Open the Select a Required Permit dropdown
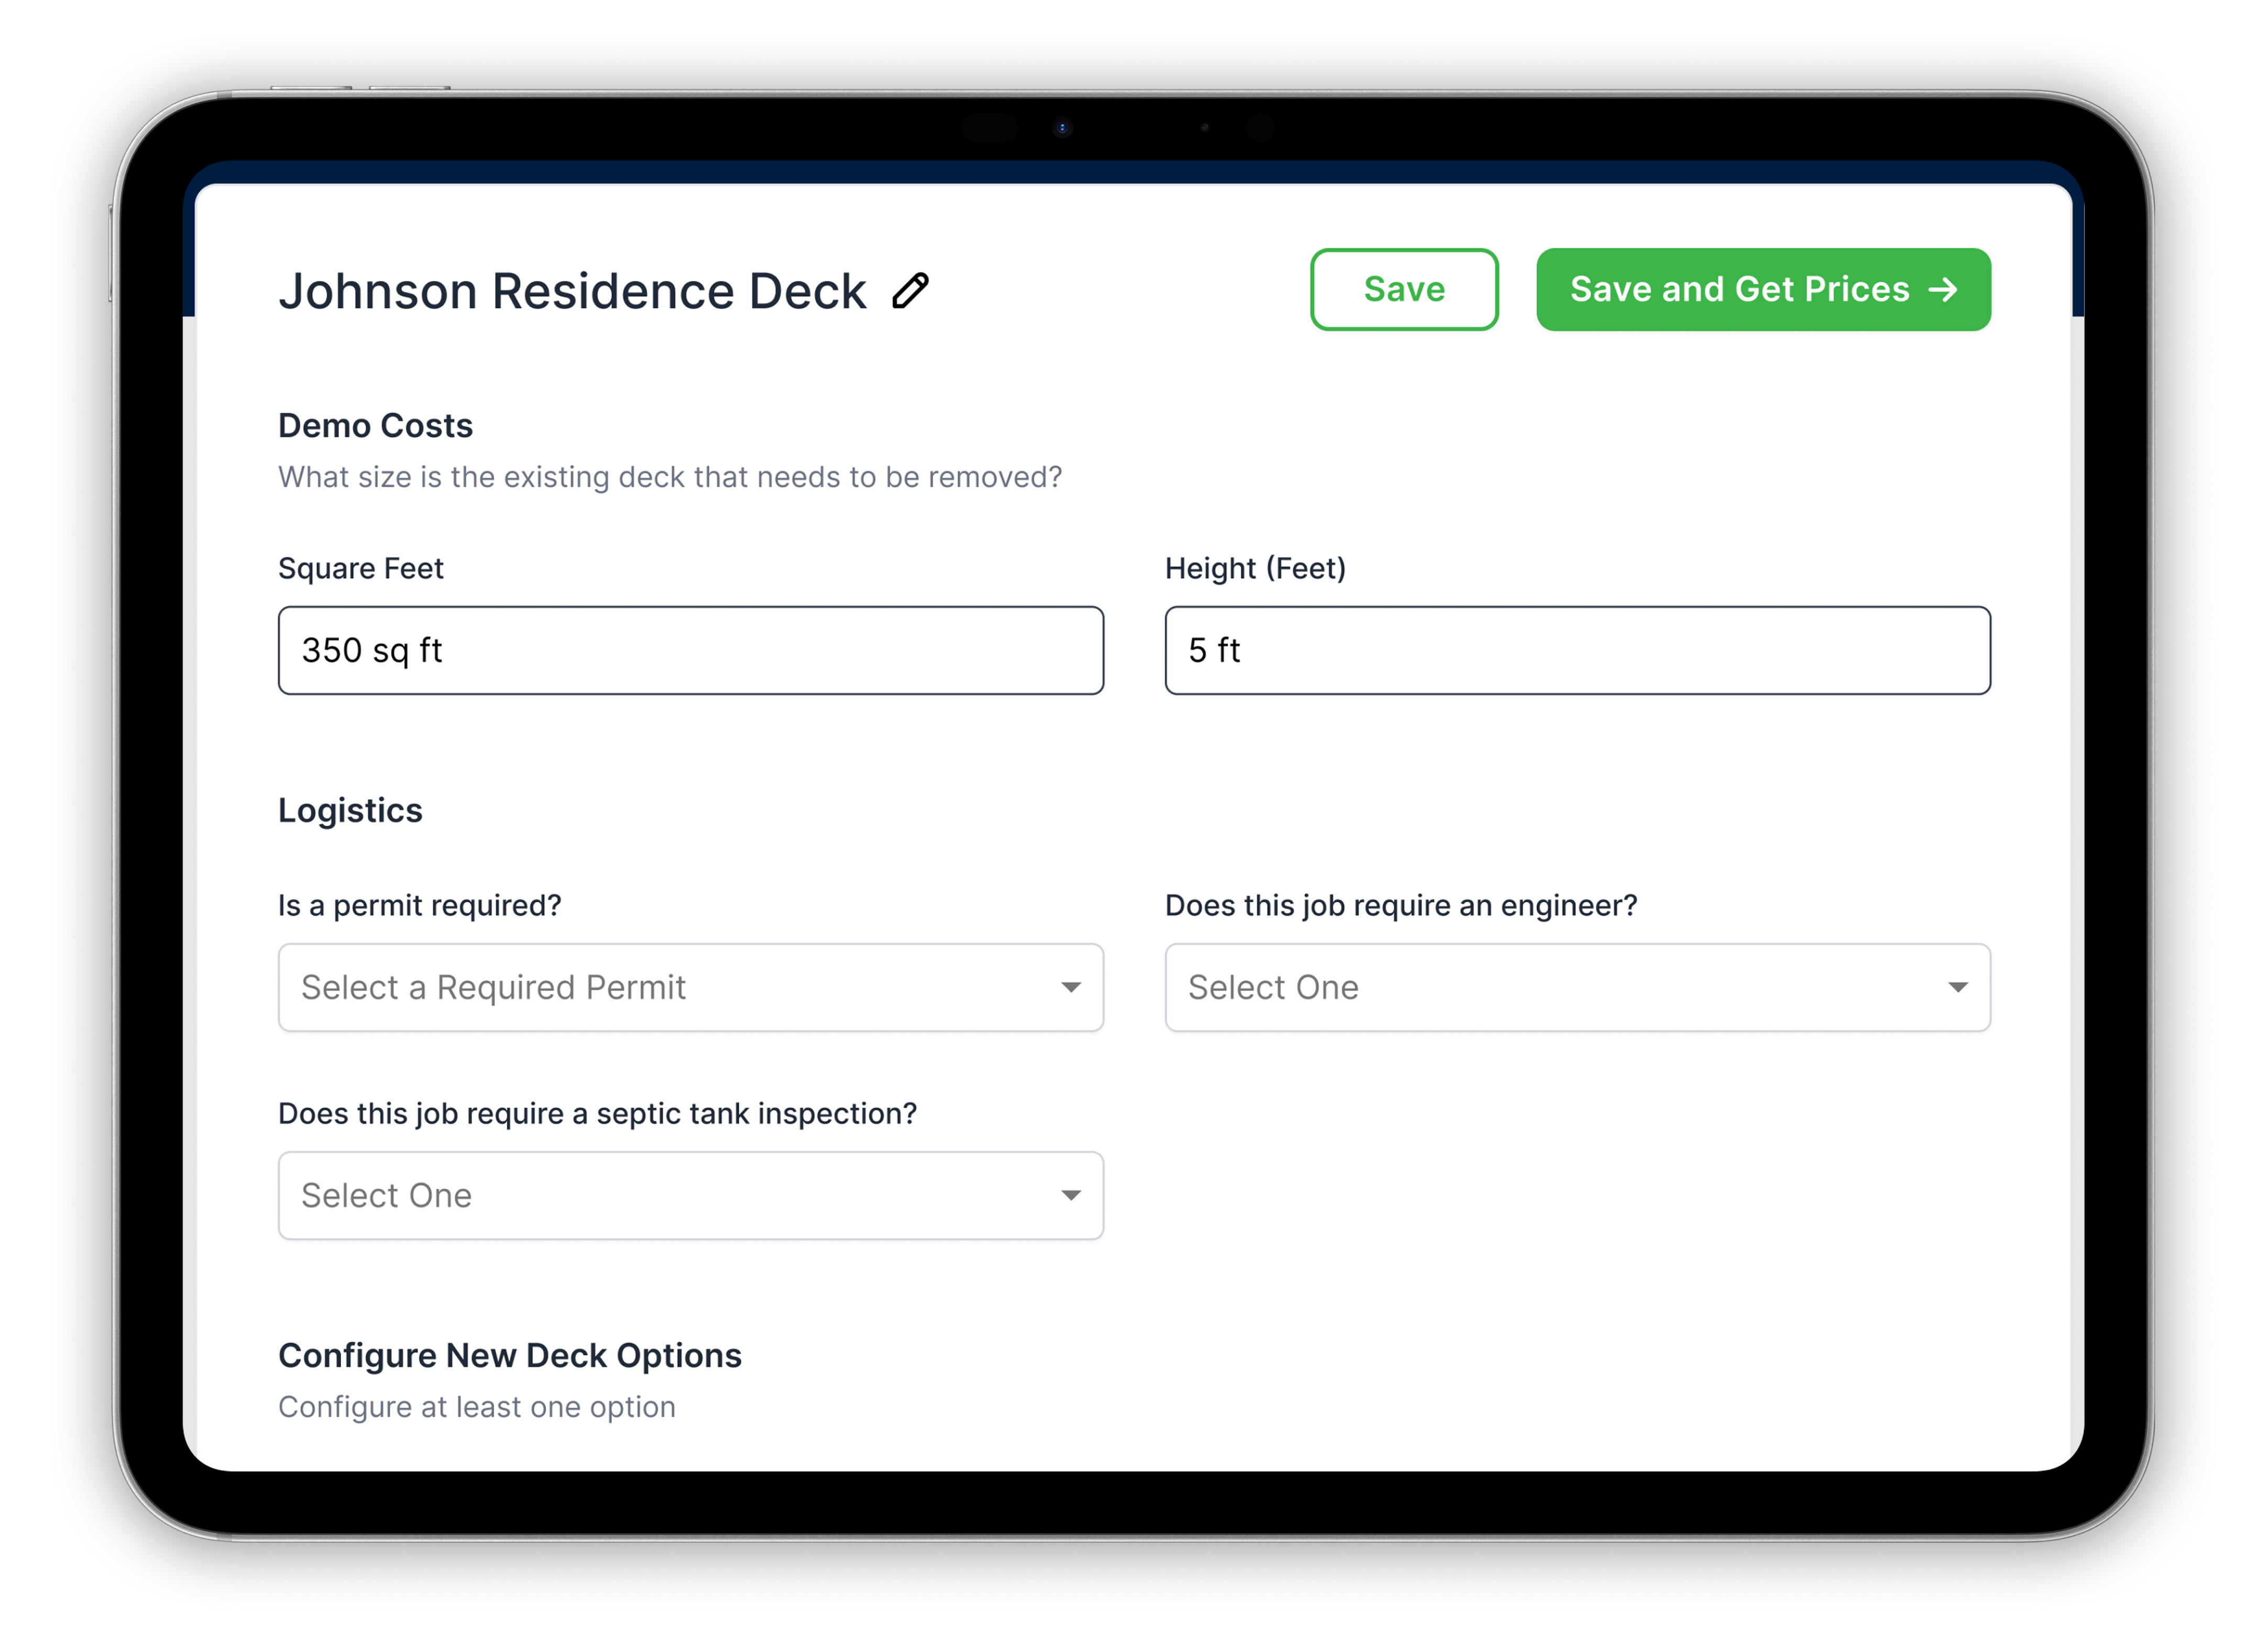Viewport: 2268px width, 1630px height. tap(690, 987)
